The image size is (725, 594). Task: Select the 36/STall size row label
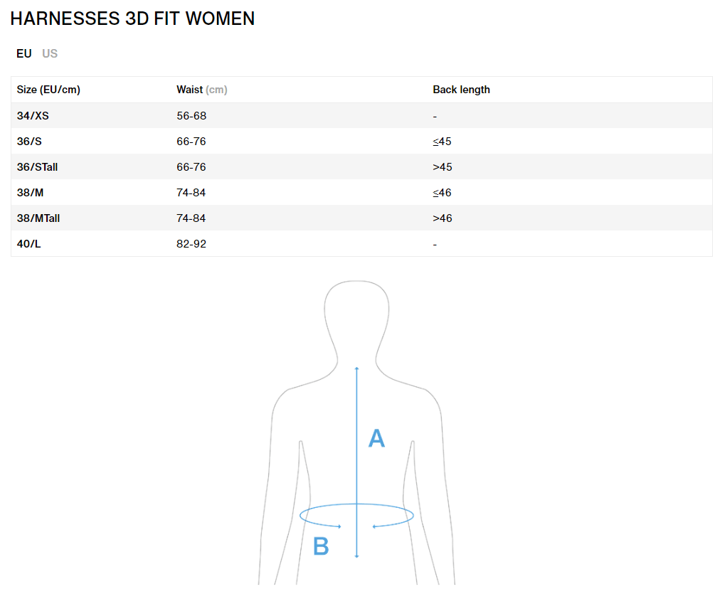coord(37,167)
